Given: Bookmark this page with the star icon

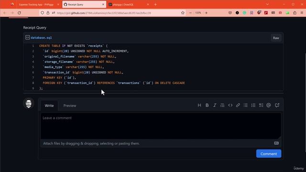Looking at the screenshot, I should (x=183, y=13).
